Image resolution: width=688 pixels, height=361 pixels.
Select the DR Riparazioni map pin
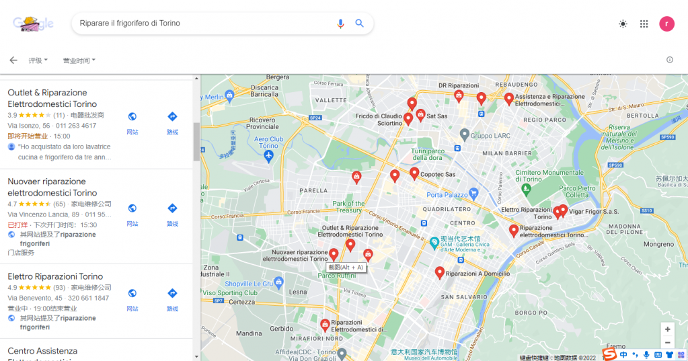pyautogui.click(x=459, y=95)
